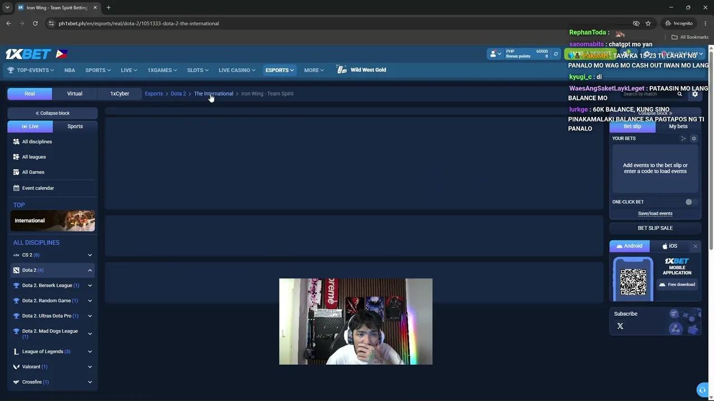This screenshot has width=714, height=401.
Task: Click the League of Legends icon
Action: point(16,351)
